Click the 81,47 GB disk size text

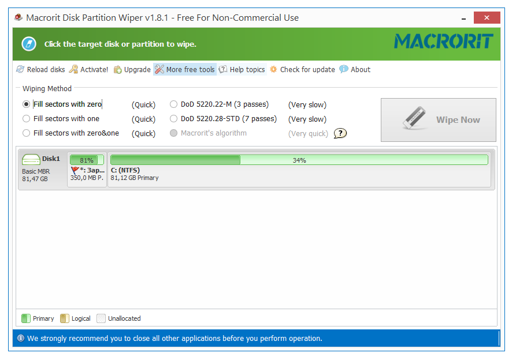35,179
